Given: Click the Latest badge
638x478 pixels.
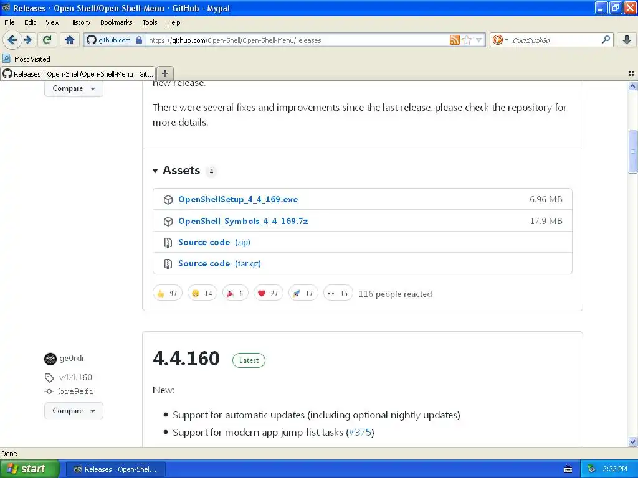Looking at the screenshot, I should pyautogui.click(x=249, y=360).
